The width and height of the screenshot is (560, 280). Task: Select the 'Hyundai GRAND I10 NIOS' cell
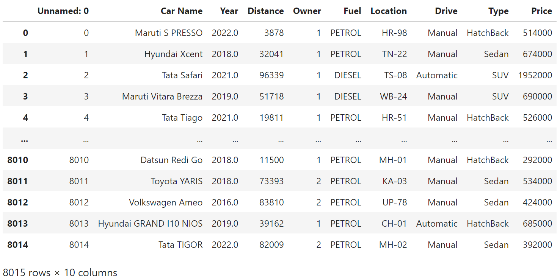[x=151, y=224]
